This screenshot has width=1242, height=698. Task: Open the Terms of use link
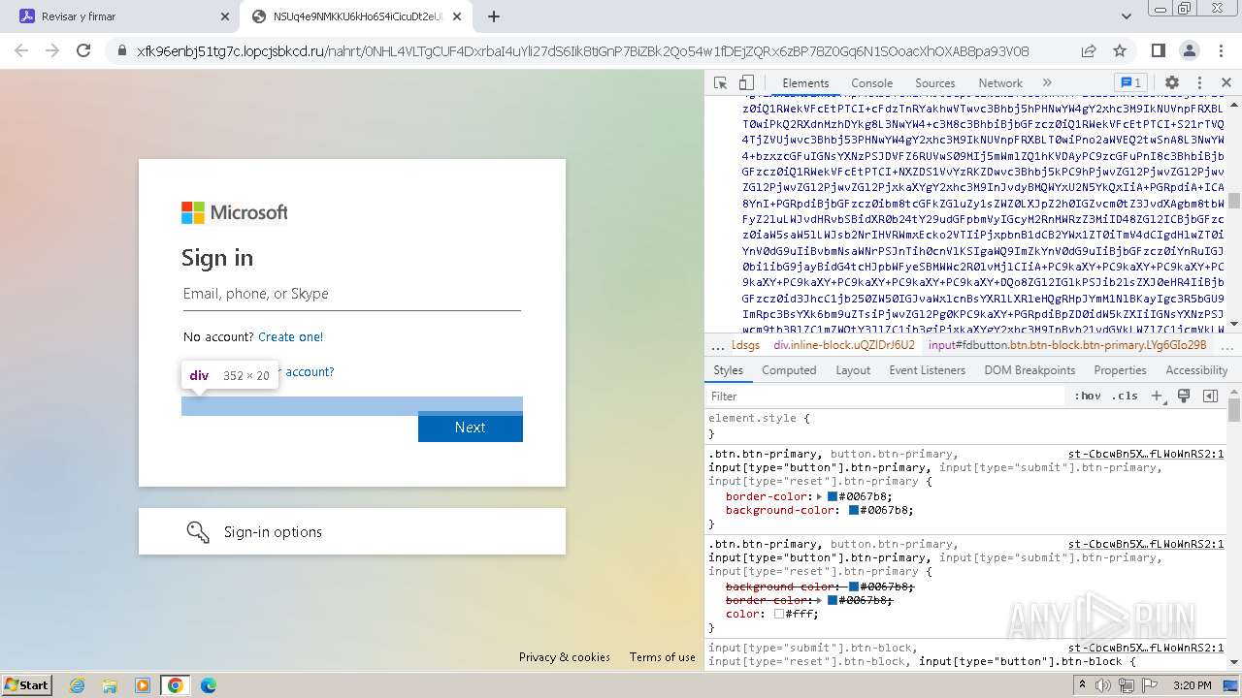(662, 656)
